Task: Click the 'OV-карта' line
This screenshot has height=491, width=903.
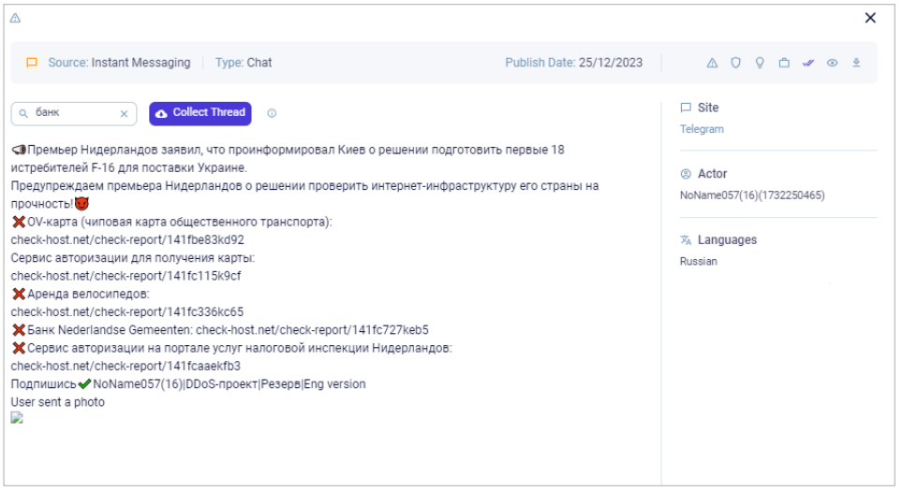Action: pos(171,222)
